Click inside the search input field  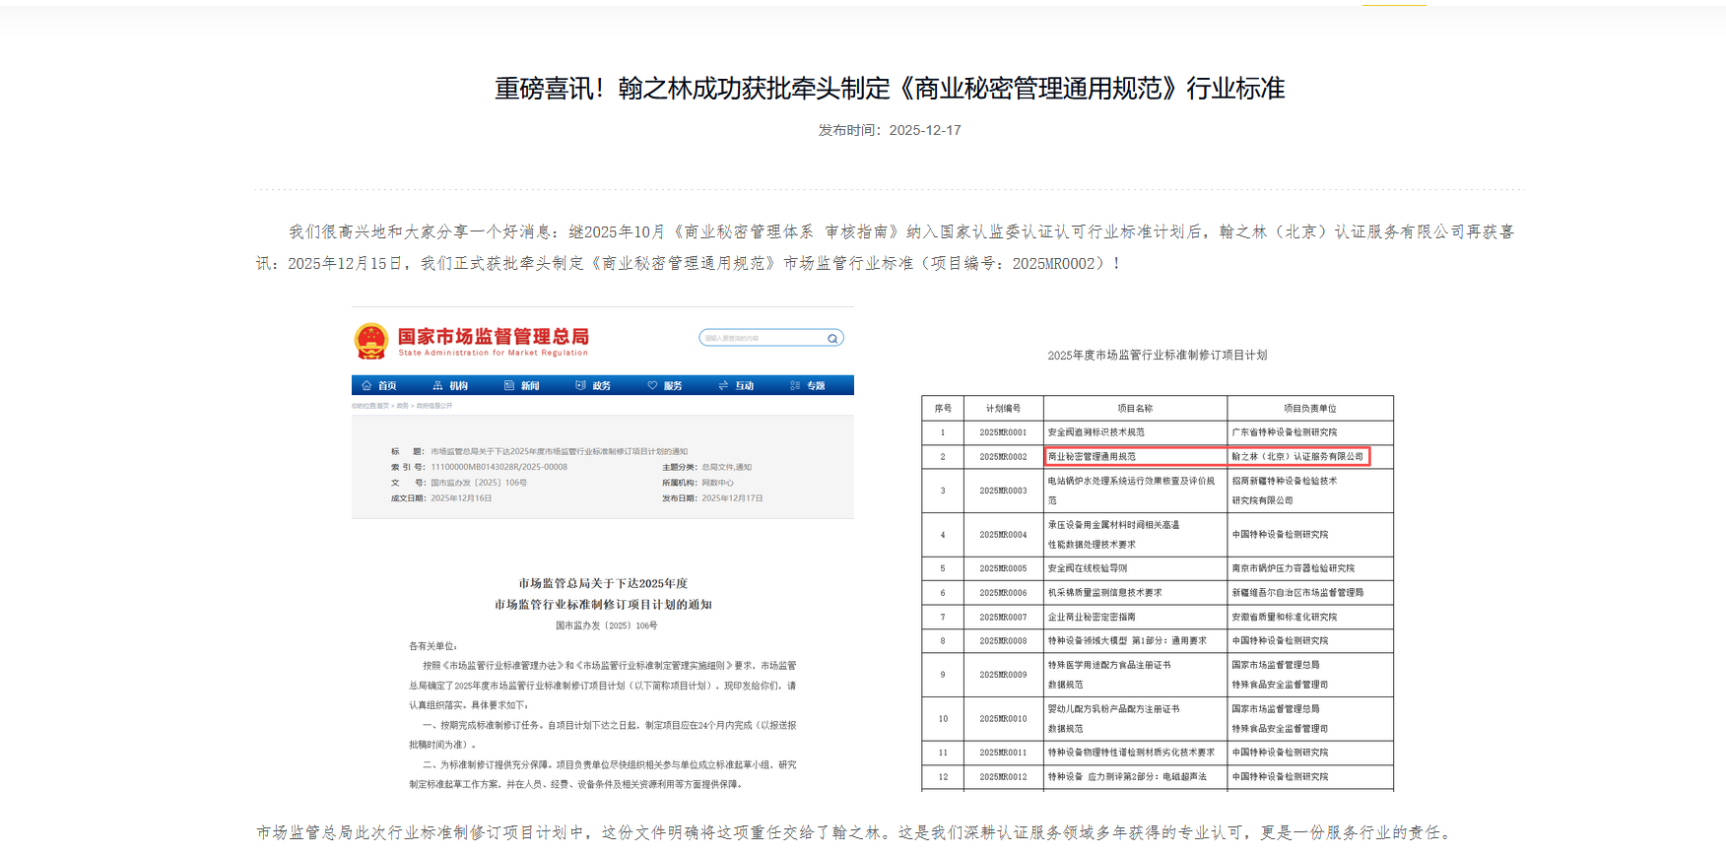point(762,338)
